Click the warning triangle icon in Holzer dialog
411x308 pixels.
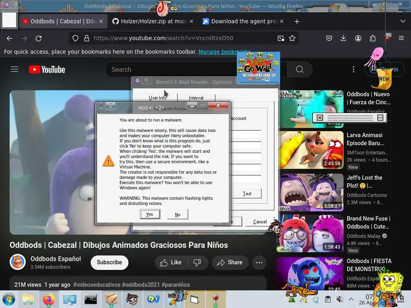(x=108, y=161)
